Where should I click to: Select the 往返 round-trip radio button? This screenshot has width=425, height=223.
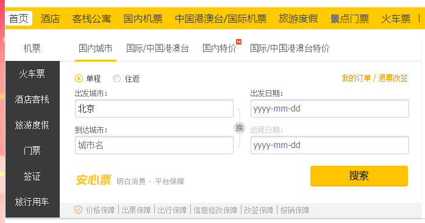click(117, 79)
